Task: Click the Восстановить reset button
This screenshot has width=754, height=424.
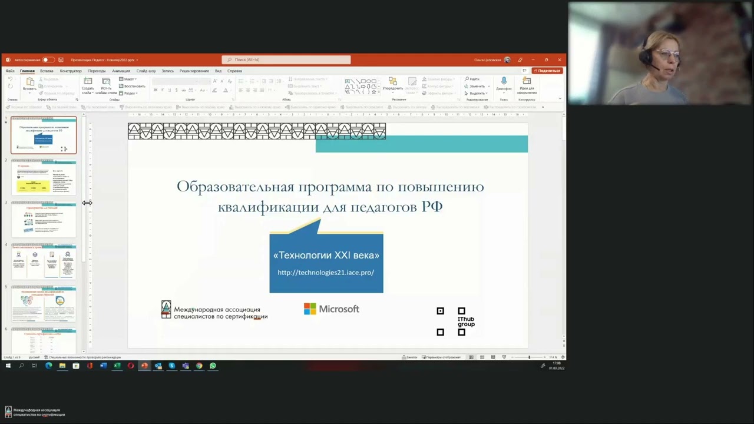Action: coord(132,86)
